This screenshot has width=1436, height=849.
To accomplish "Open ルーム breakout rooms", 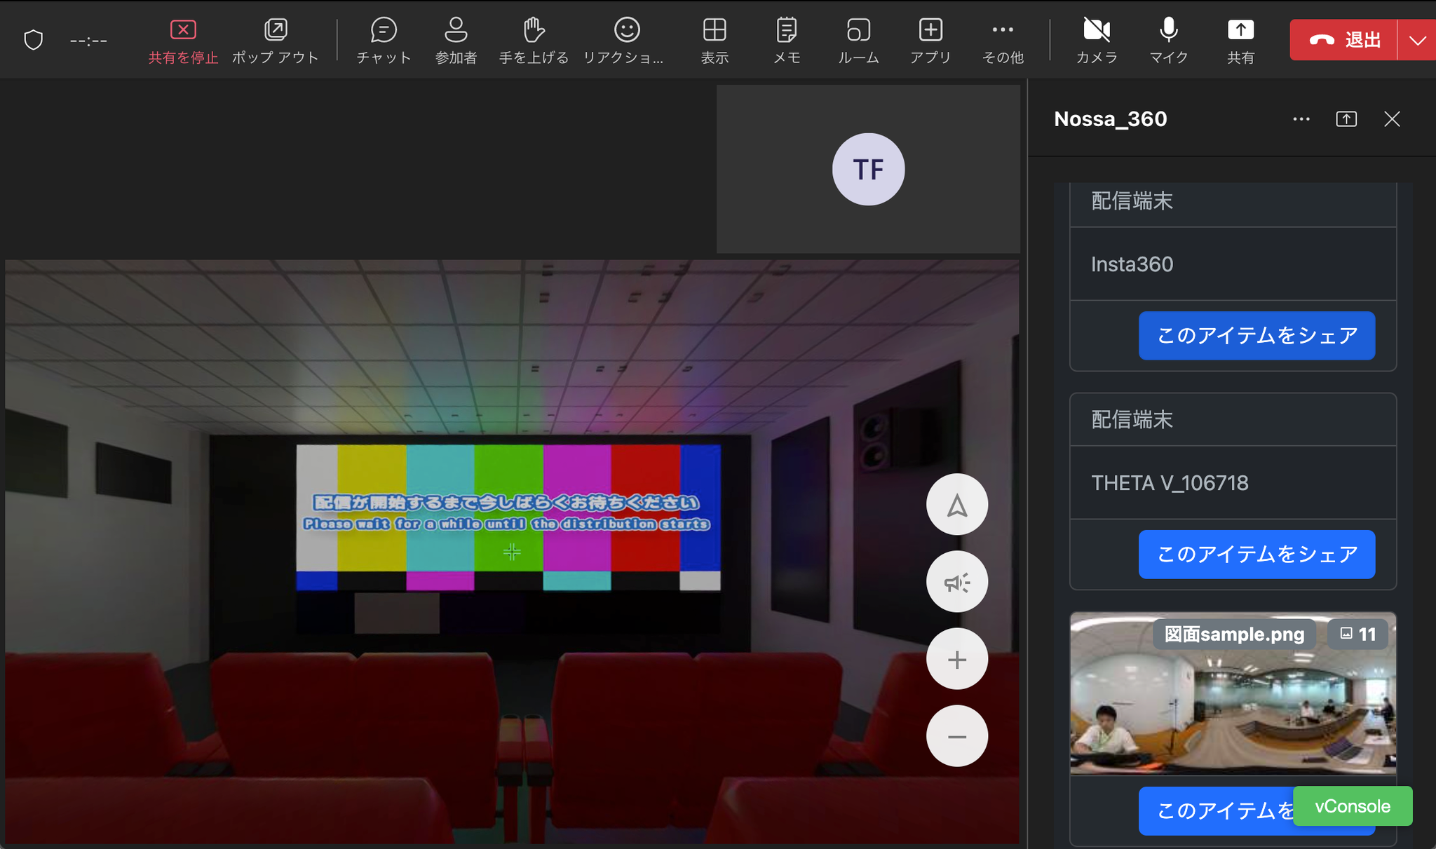I will [x=858, y=40].
